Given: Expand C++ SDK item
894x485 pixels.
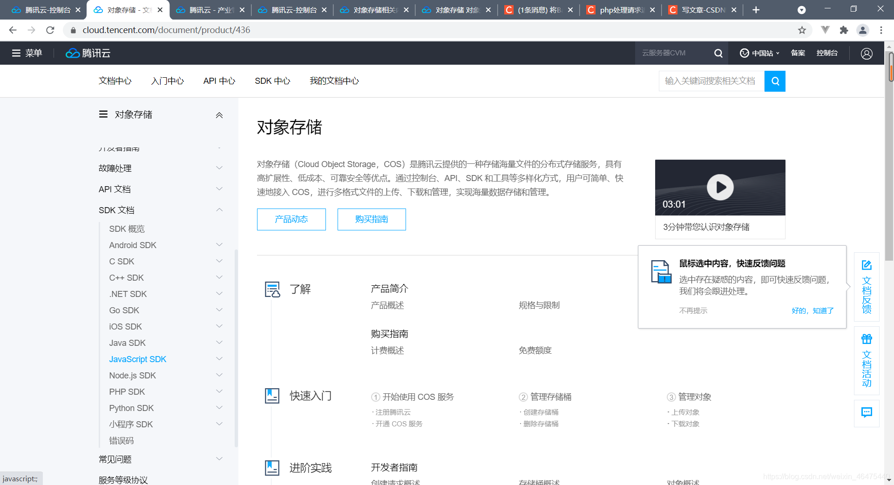Looking at the screenshot, I should coord(219,277).
